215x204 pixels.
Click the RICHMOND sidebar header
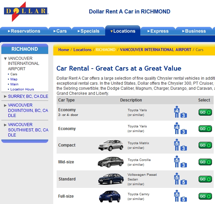(25, 49)
